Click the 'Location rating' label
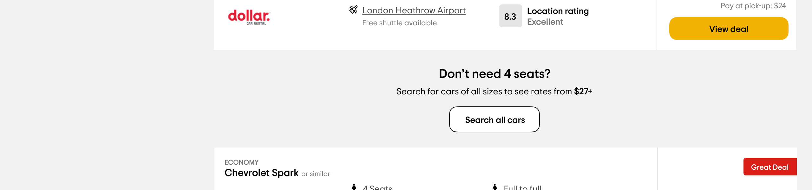812x190 pixels. (x=558, y=11)
